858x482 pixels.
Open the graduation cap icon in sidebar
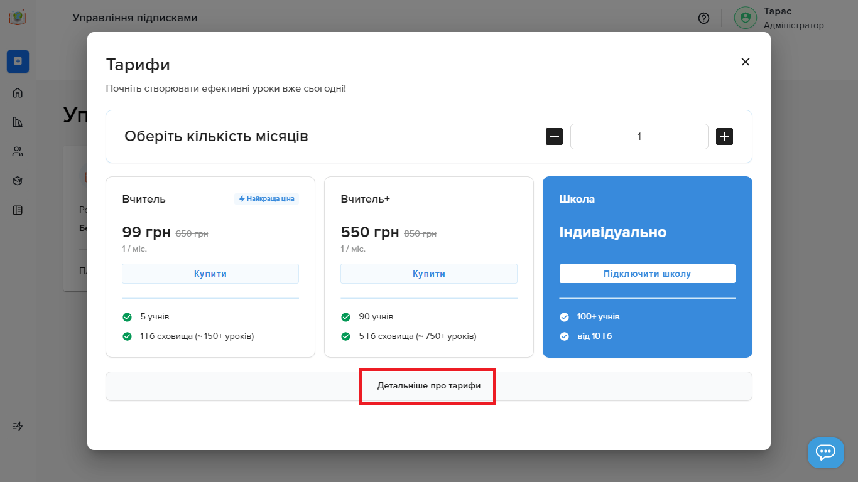pos(18,181)
